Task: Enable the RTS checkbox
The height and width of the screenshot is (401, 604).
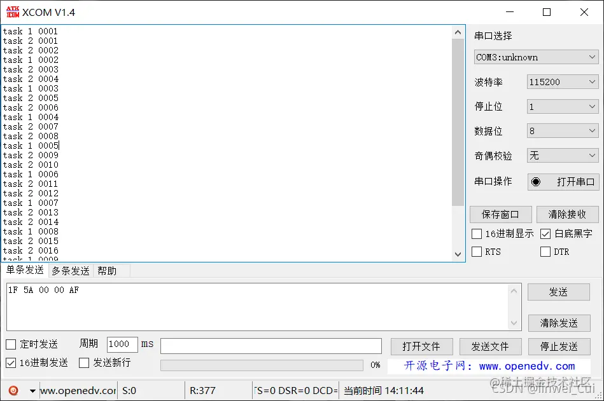Action: 476,252
